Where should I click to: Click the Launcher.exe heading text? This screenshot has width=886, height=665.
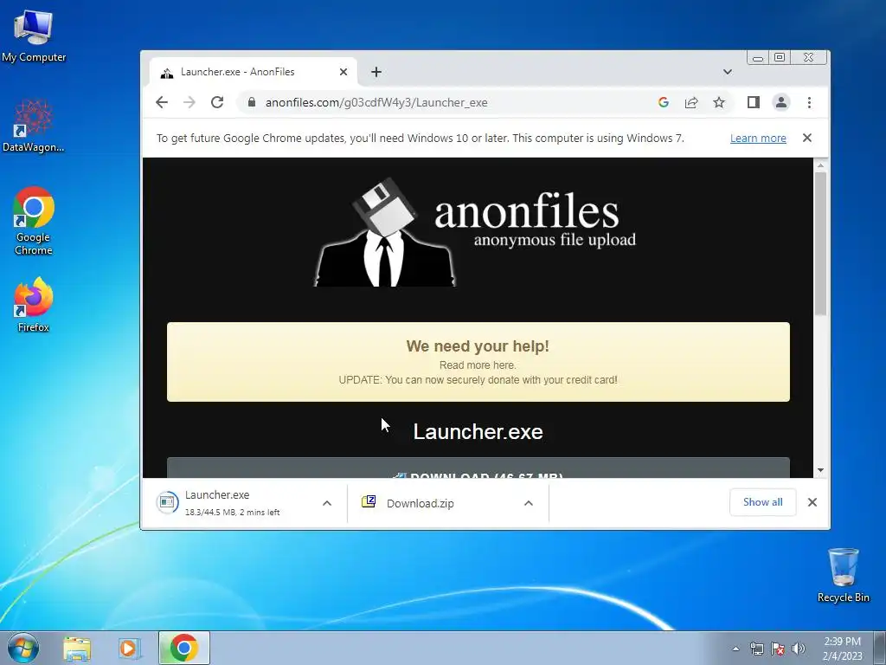[478, 431]
